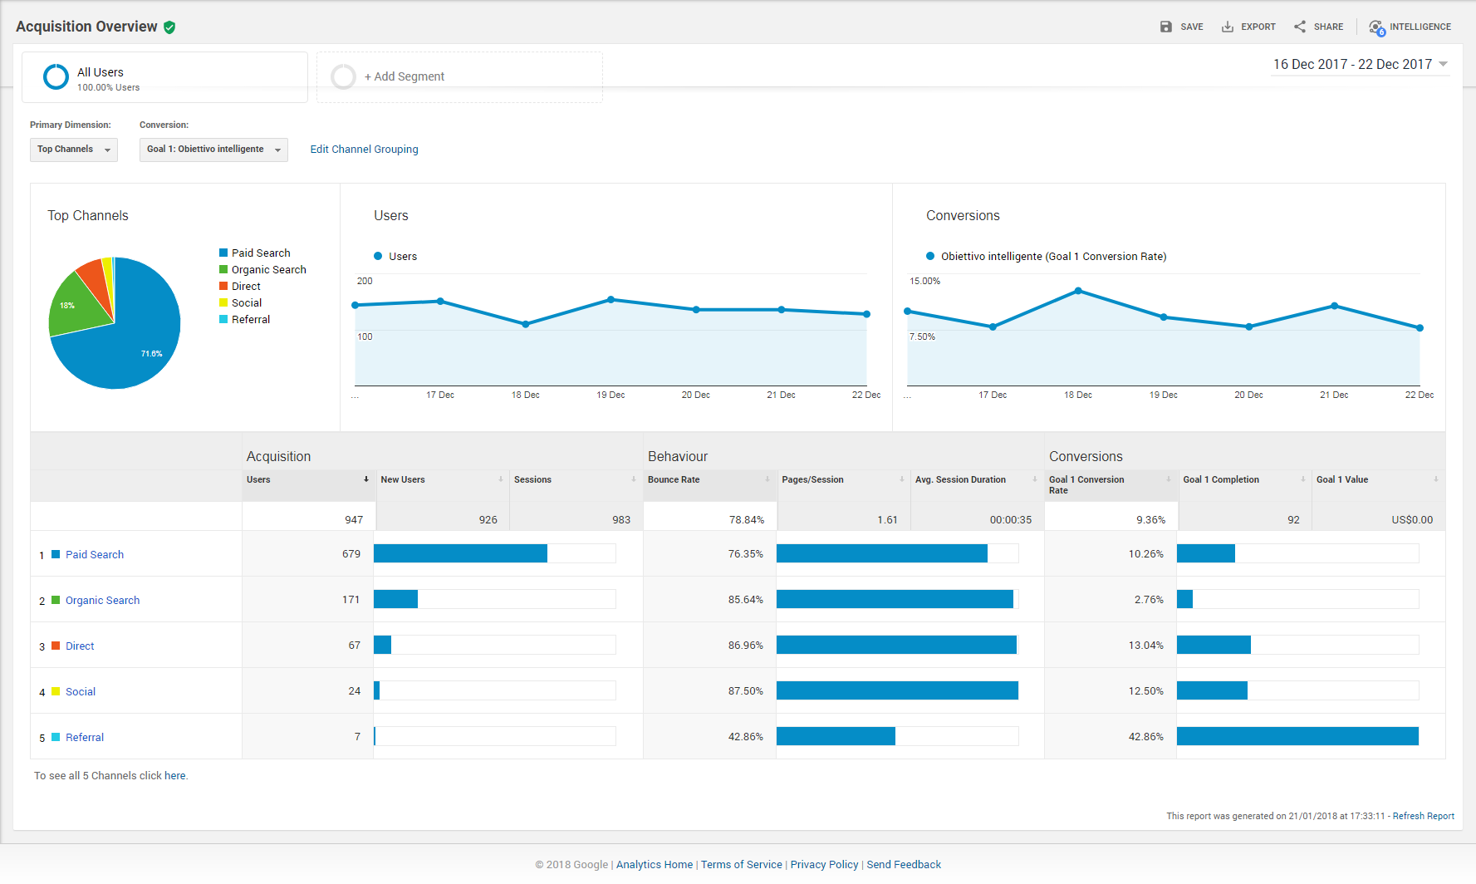Click the blue Paid Search pie slice
This screenshot has width=1476, height=884.
tap(125, 349)
